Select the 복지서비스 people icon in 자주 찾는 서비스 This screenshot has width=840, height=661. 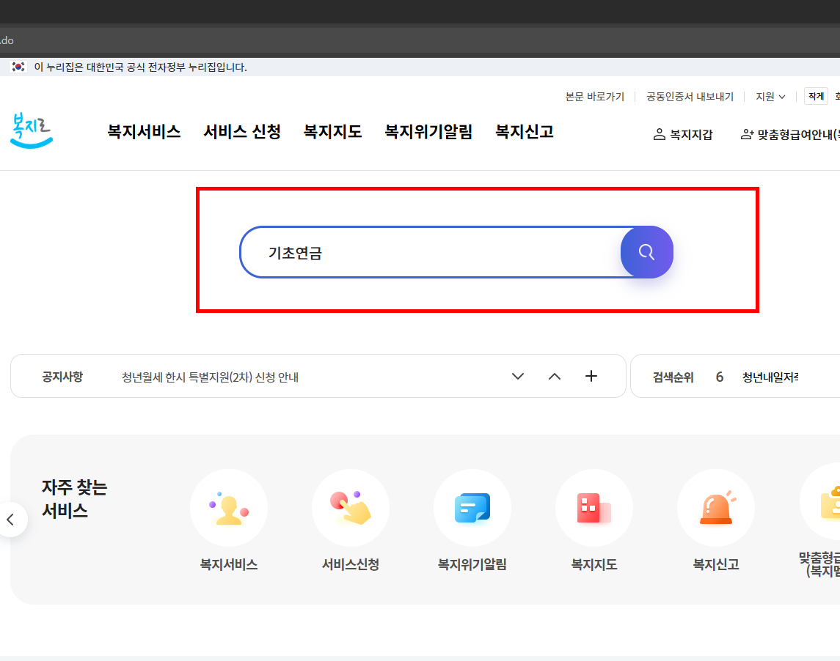tap(229, 507)
